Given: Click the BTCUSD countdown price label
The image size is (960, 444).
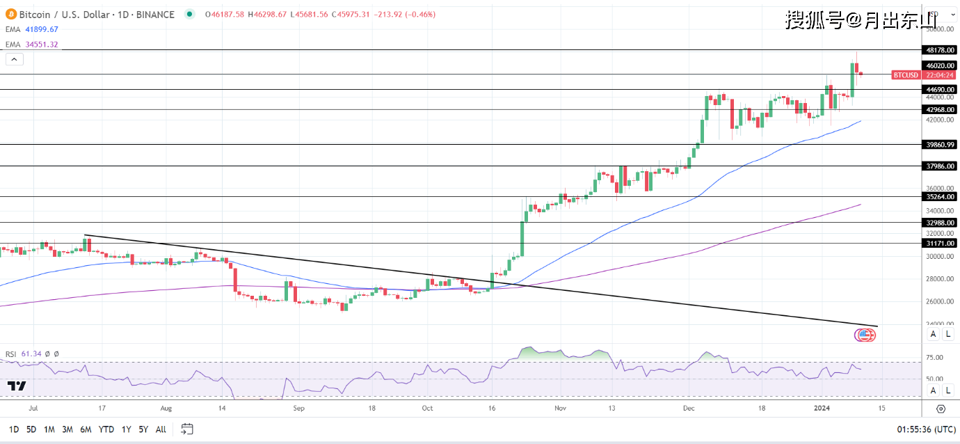Looking at the screenshot, I should click(920, 75).
